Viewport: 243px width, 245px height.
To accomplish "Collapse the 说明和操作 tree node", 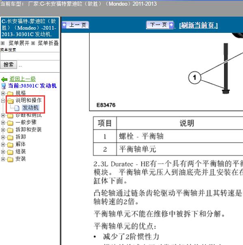I will [x=3, y=101].
